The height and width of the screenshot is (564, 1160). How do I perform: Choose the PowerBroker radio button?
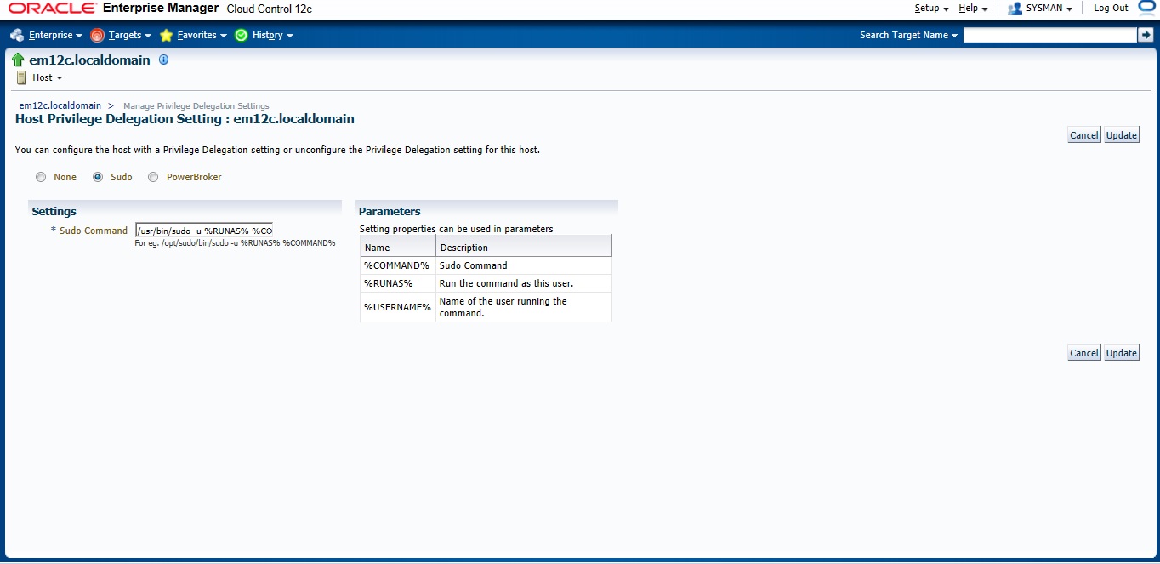pos(153,177)
